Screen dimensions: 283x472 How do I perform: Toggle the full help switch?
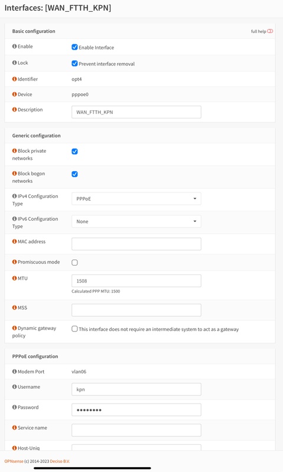[270, 31]
